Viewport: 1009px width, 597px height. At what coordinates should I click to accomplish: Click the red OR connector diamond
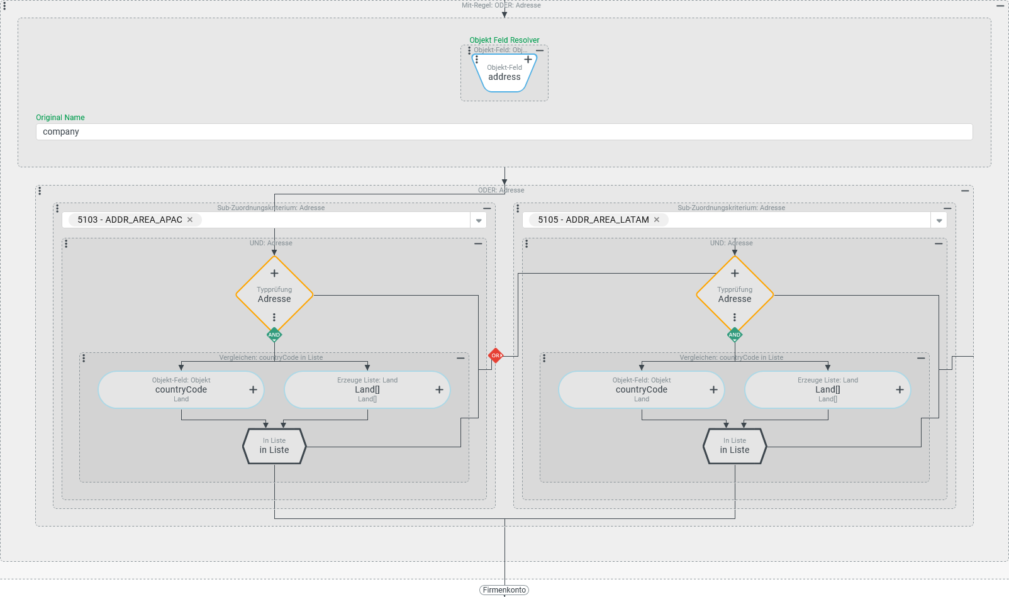coord(496,355)
